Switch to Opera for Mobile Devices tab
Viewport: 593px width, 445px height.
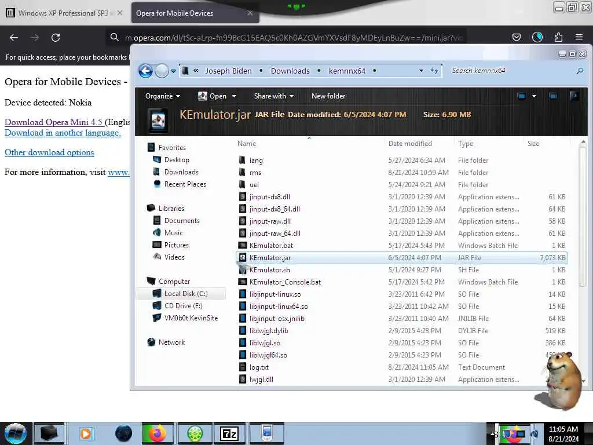click(195, 13)
